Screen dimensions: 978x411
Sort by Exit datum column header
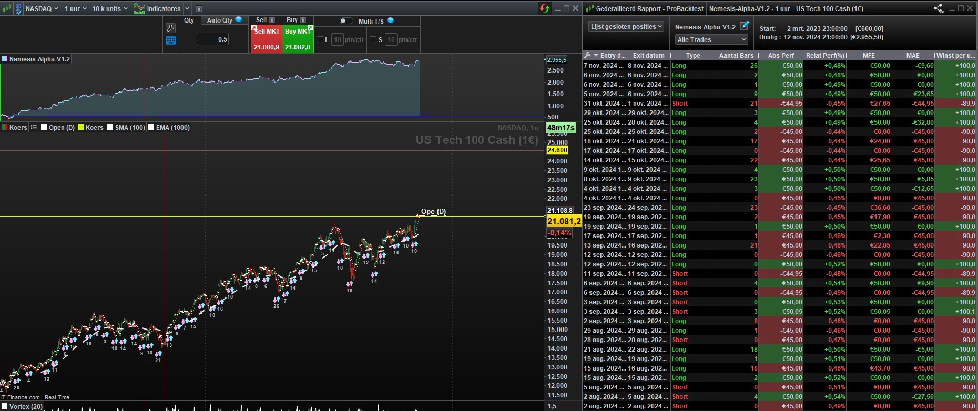(x=649, y=55)
